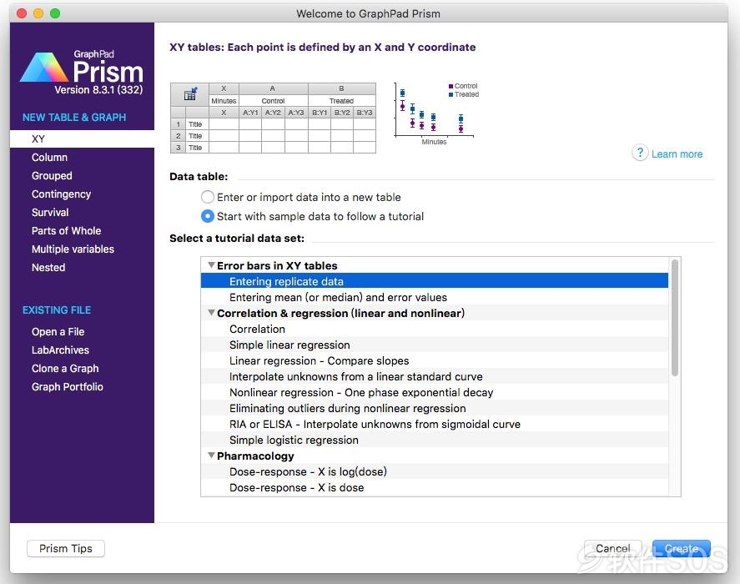This screenshot has height=584, width=740.
Task: Select Multiple variables table type
Action: [x=73, y=249]
